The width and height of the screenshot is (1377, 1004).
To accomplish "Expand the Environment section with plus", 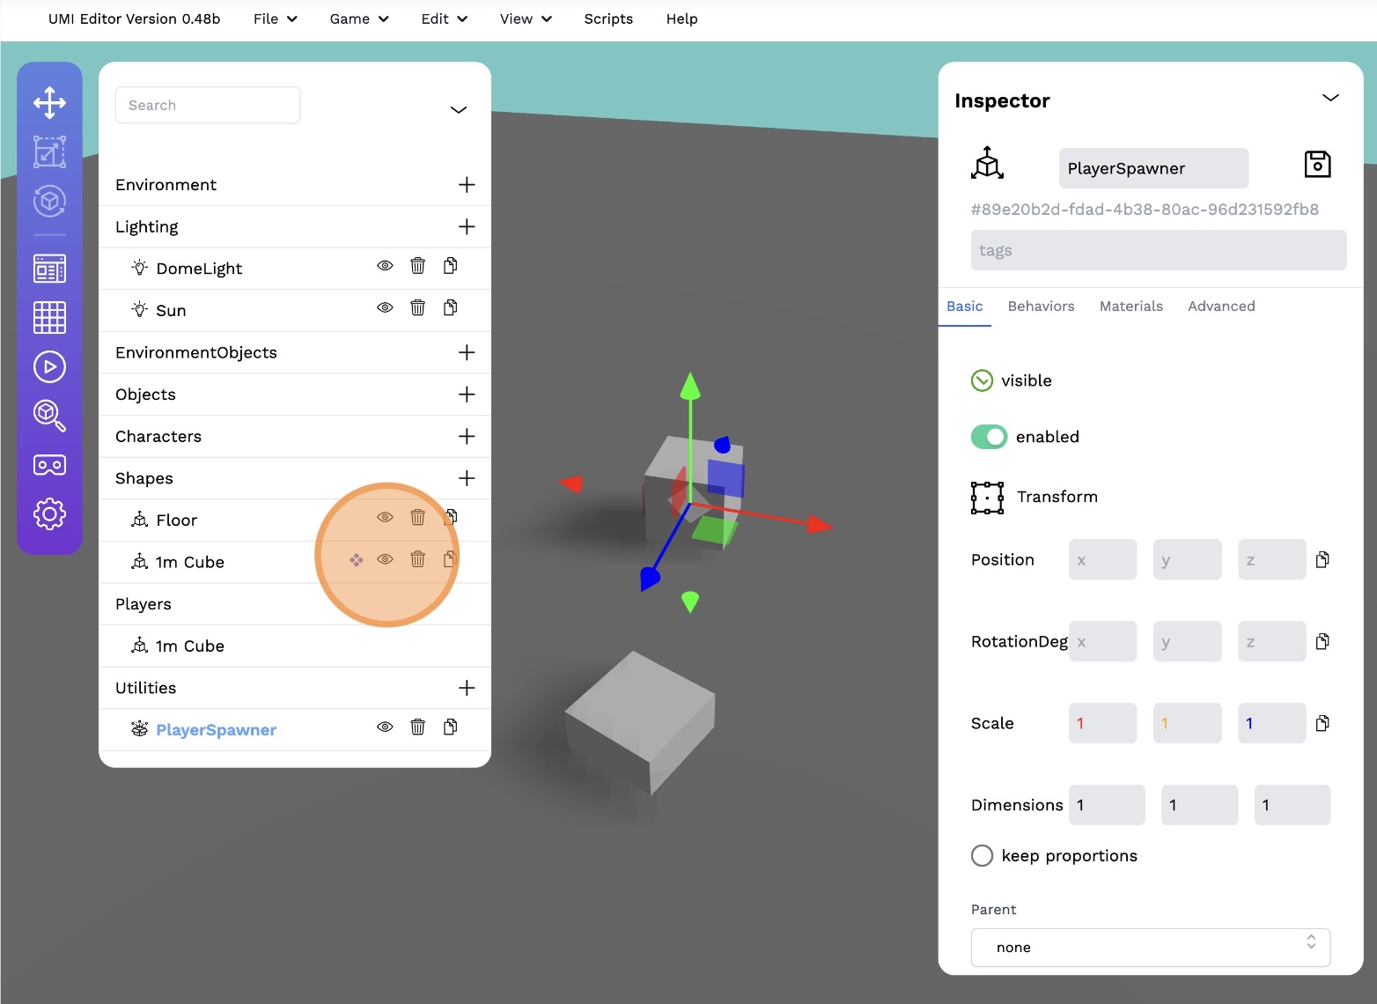I will (x=467, y=185).
